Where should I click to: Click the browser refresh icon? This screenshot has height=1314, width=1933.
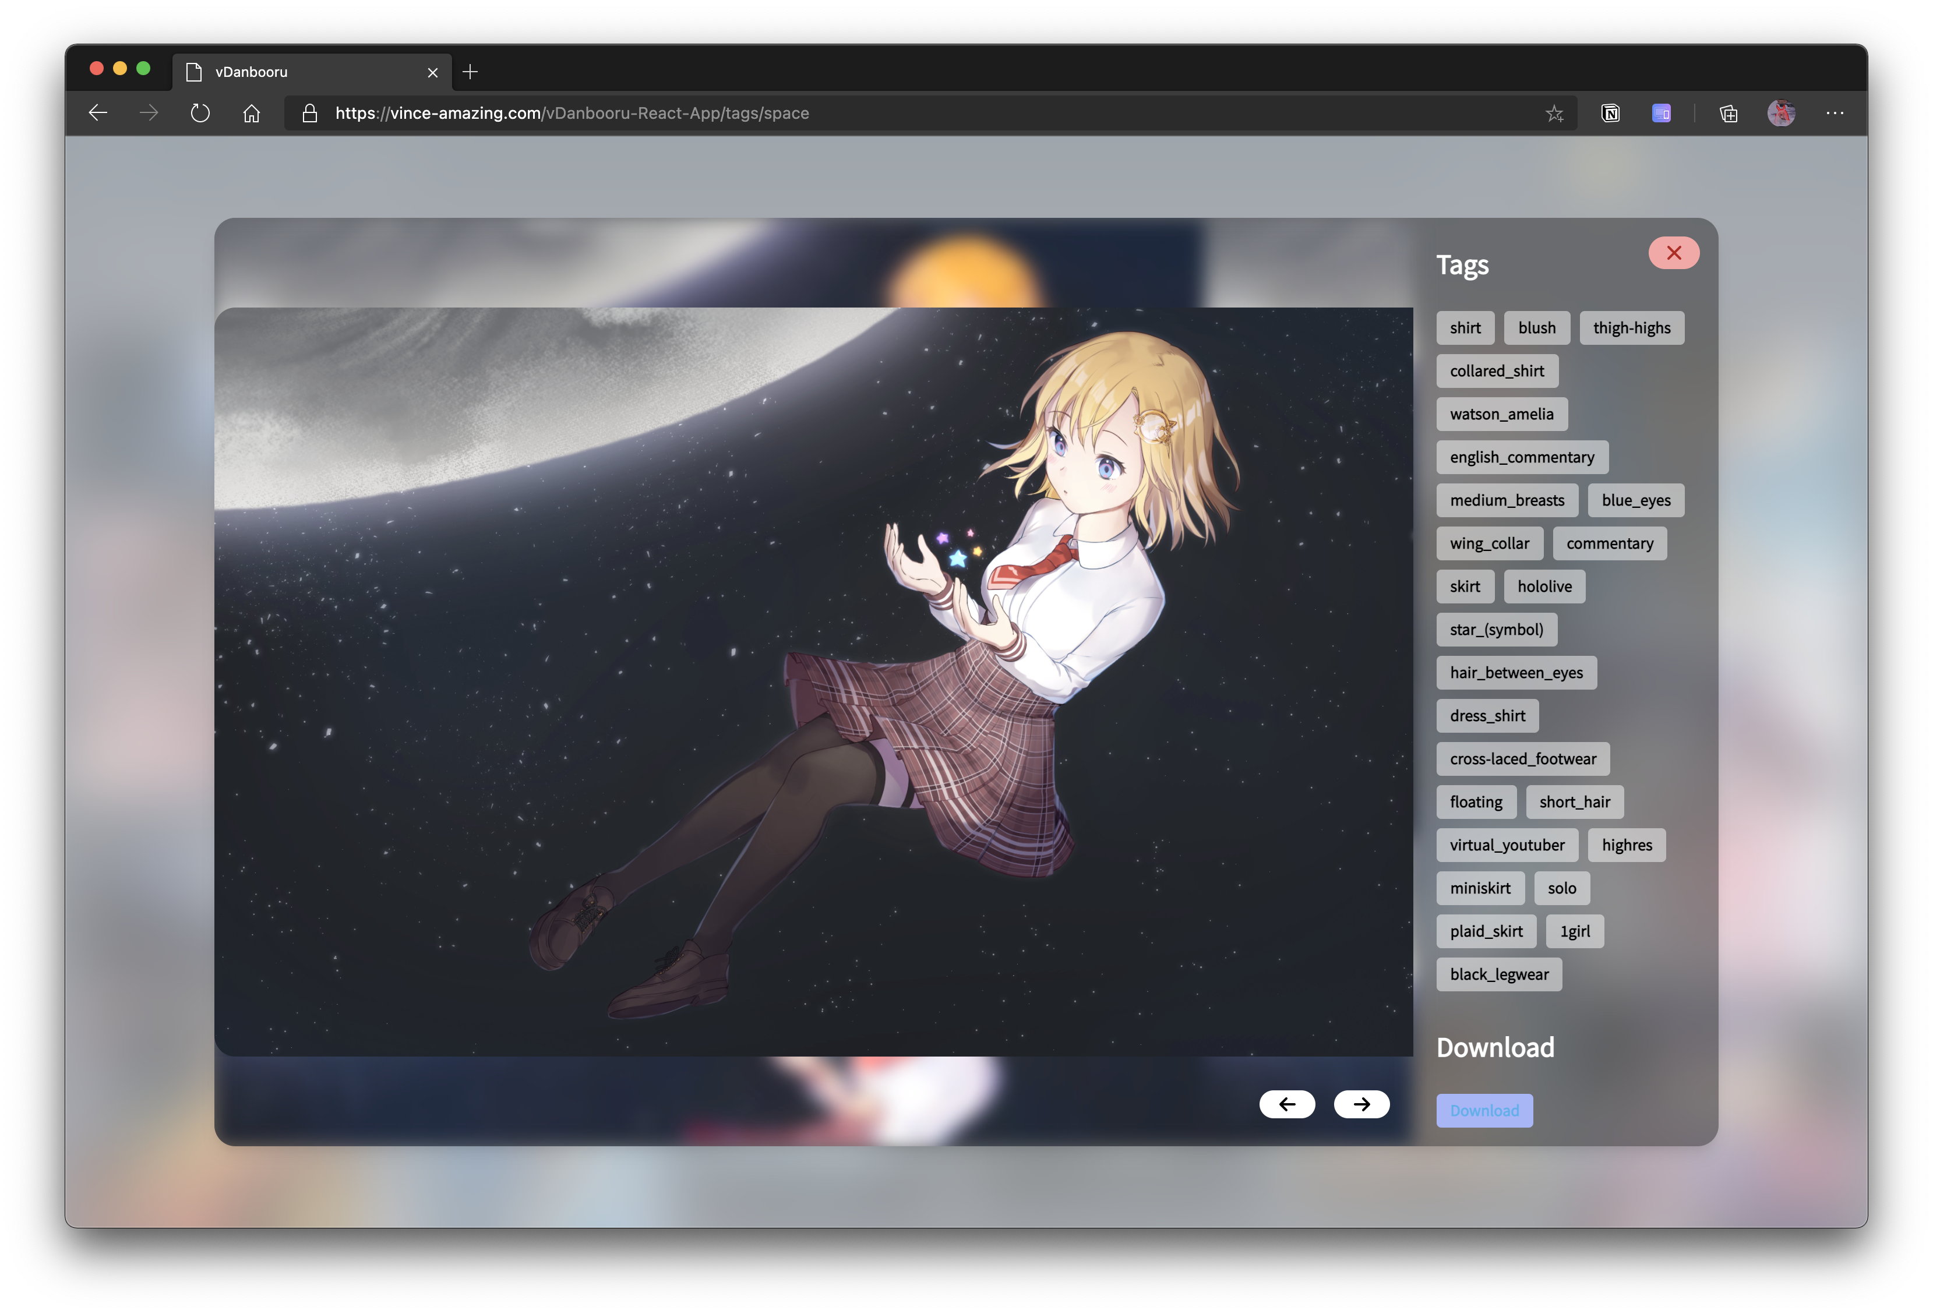(200, 113)
